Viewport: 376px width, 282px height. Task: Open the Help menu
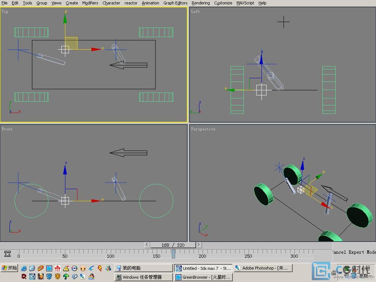tap(262, 3)
